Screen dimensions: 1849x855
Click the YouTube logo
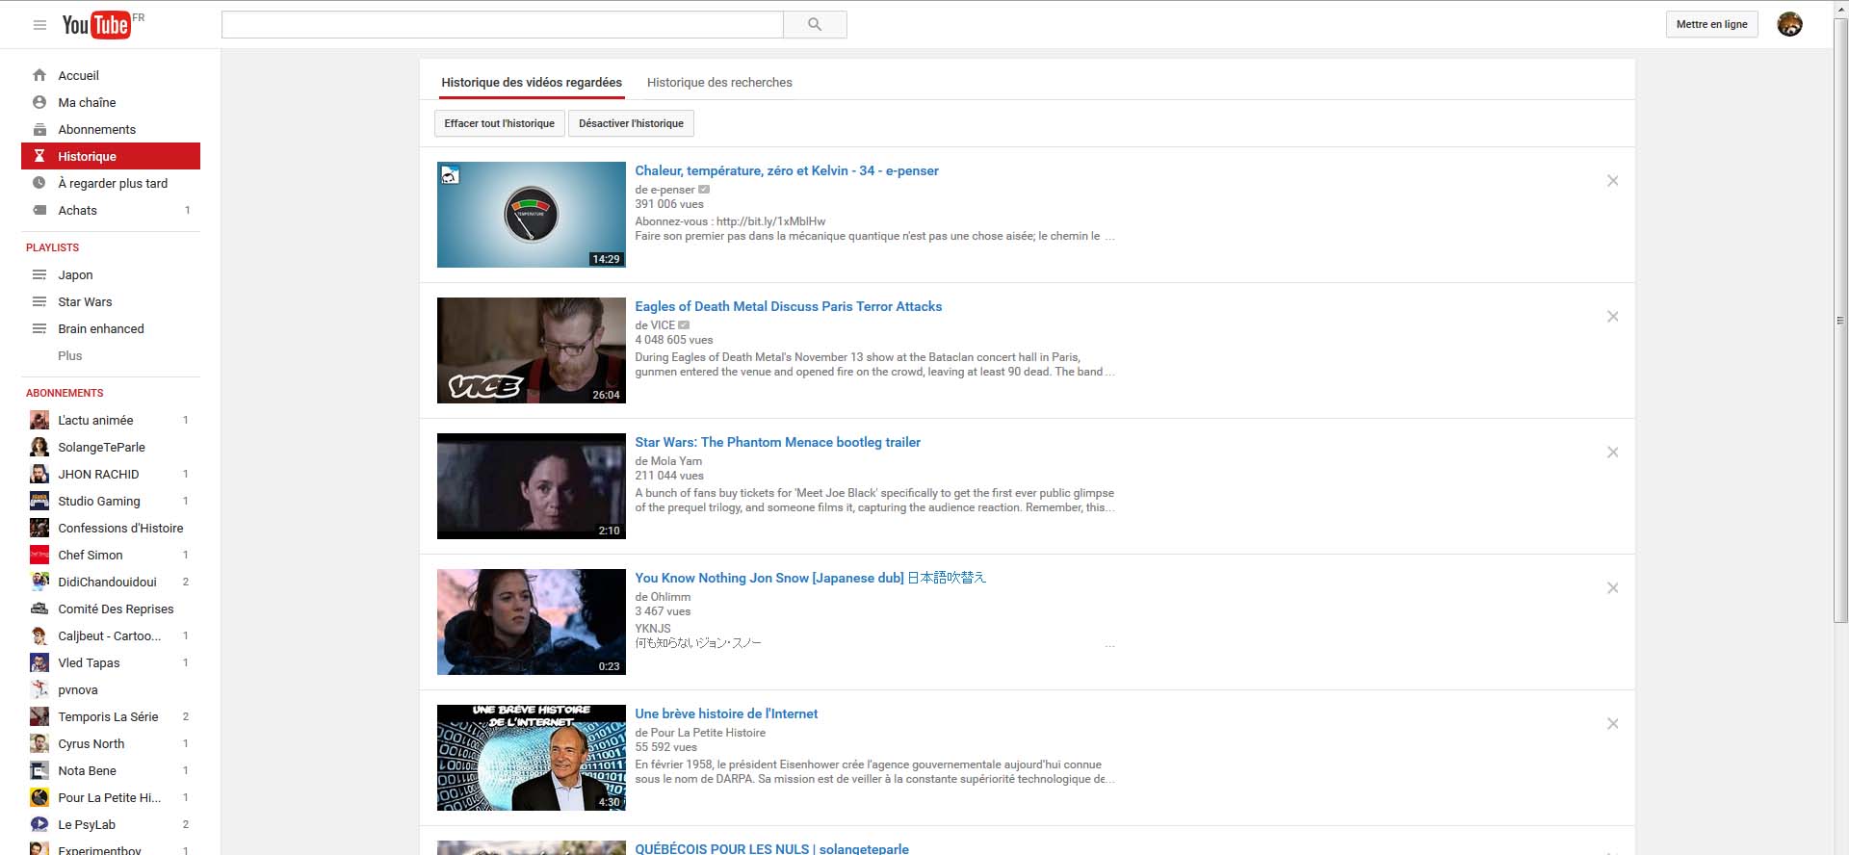pyautogui.click(x=96, y=25)
